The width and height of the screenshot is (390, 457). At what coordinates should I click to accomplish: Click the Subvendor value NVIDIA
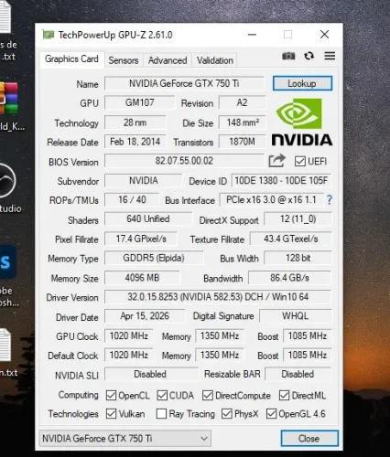point(143,180)
